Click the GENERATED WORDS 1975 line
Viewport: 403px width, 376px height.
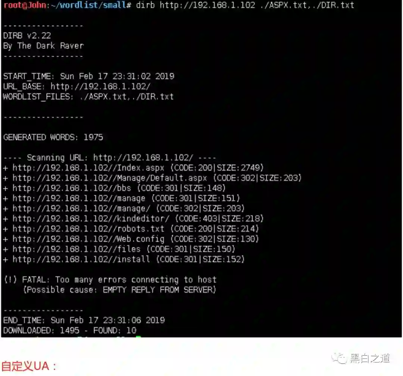click(53, 137)
